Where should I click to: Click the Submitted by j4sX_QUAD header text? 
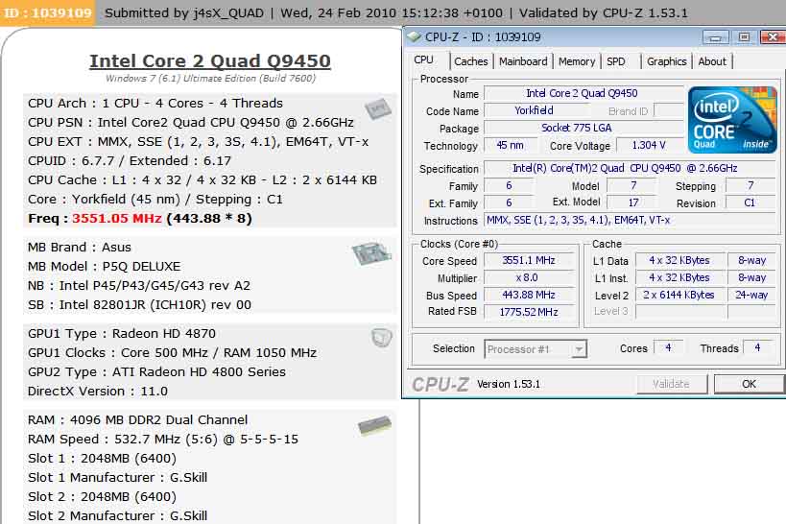(x=184, y=13)
